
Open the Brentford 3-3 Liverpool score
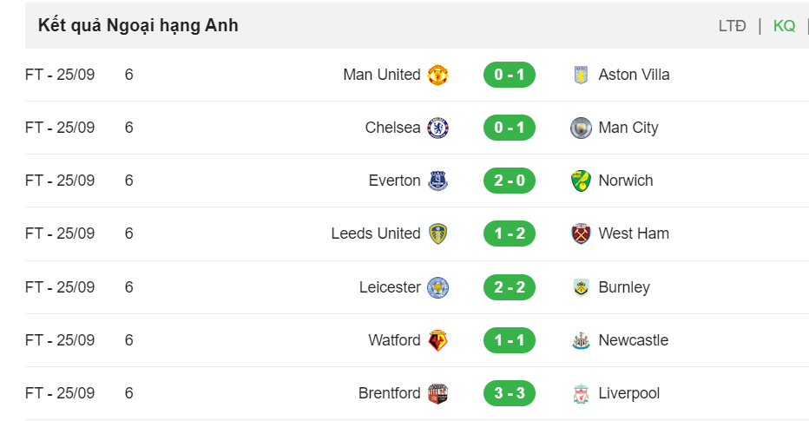point(510,393)
